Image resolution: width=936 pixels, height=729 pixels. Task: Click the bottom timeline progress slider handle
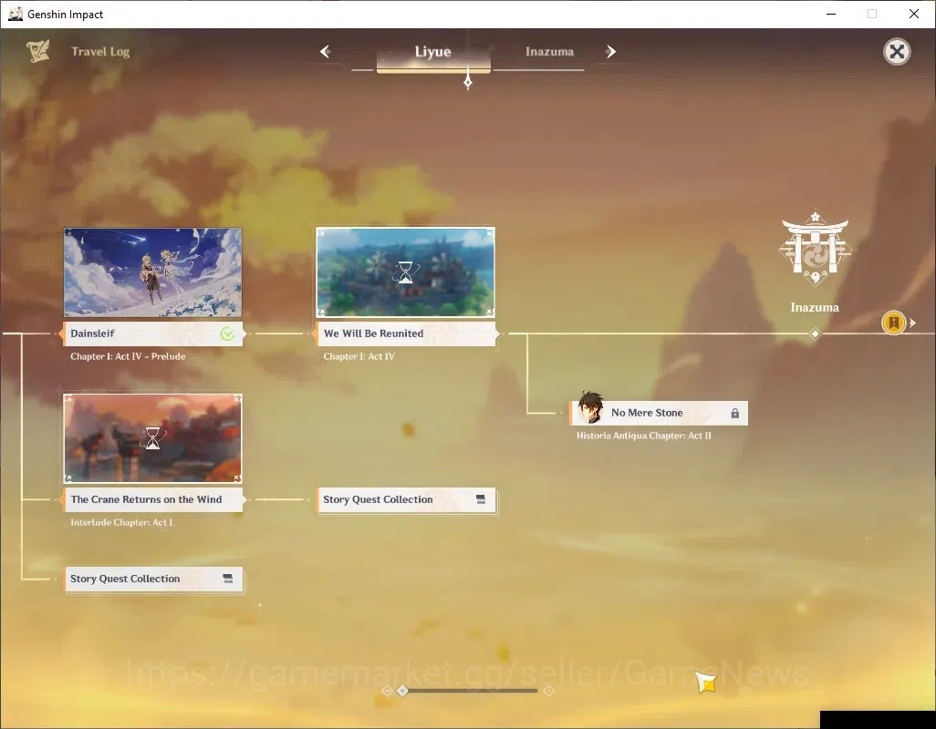(x=403, y=690)
